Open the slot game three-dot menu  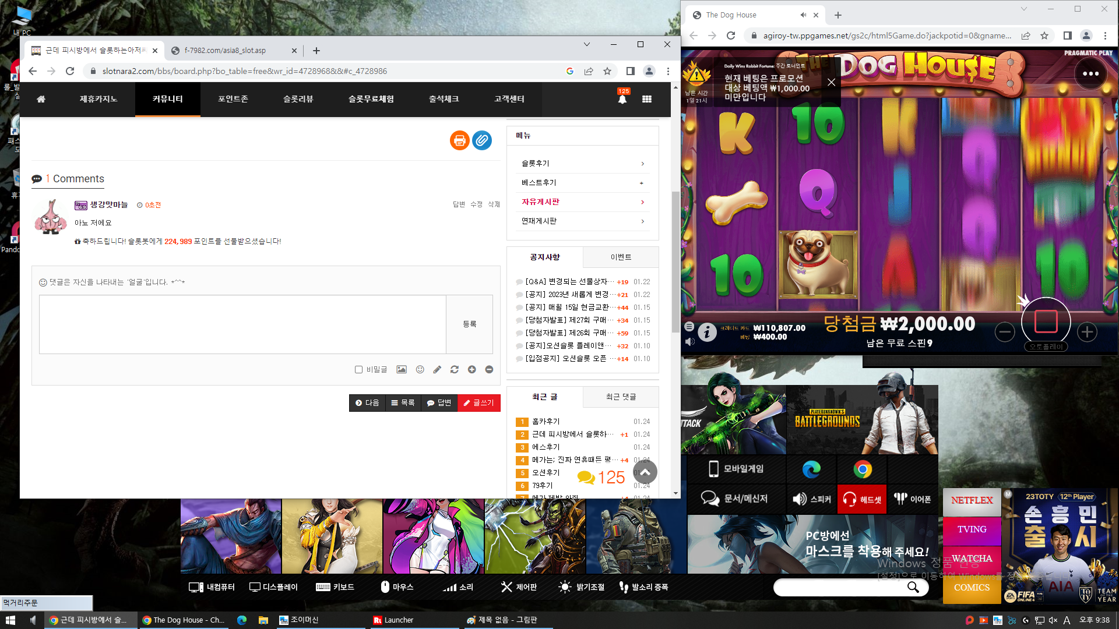[x=1090, y=74]
